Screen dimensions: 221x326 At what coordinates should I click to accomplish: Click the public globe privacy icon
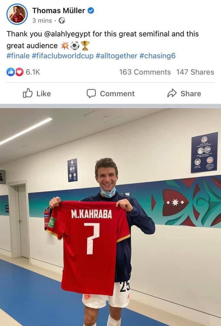coord(62,21)
